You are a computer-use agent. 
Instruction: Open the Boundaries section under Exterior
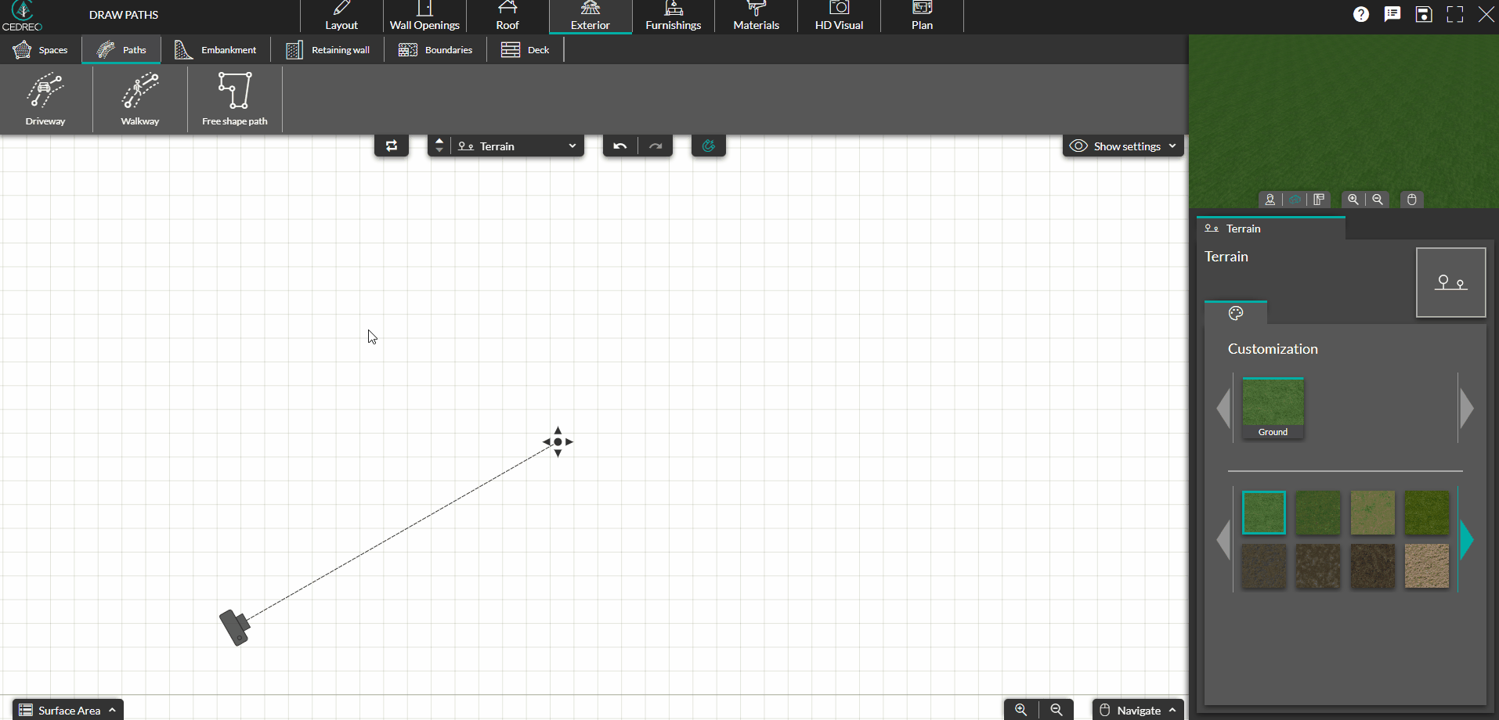coord(435,49)
